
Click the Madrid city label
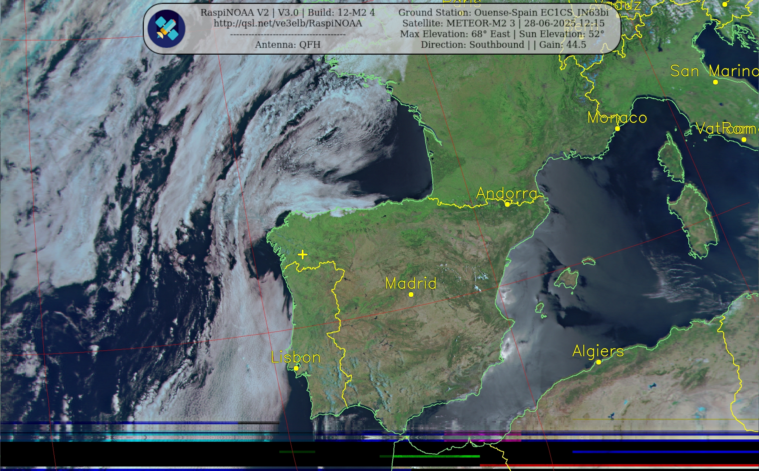coord(411,283)
